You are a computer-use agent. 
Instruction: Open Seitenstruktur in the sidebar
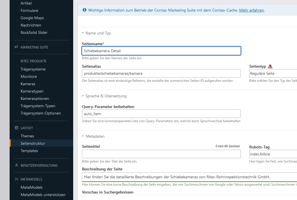point(33,143)
